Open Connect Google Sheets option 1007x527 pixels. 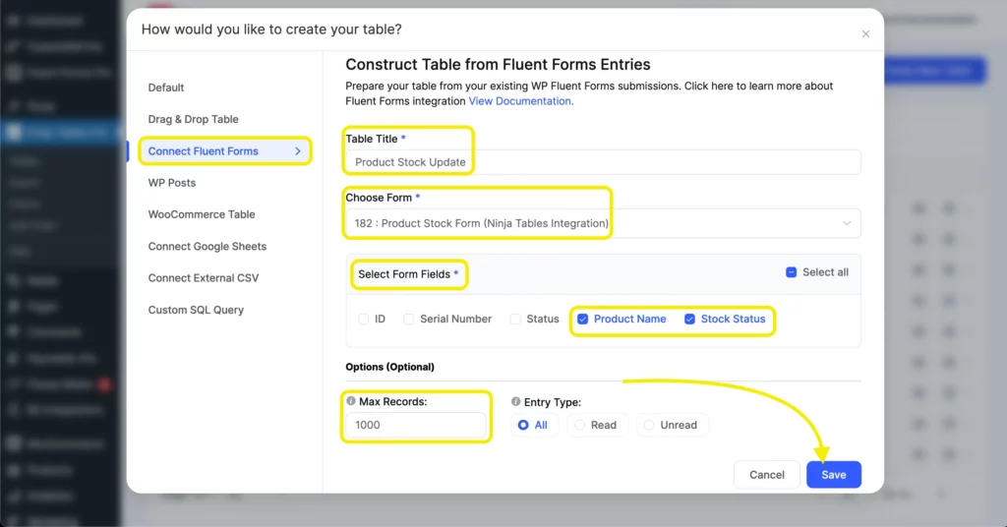click(x=207, y=246)
